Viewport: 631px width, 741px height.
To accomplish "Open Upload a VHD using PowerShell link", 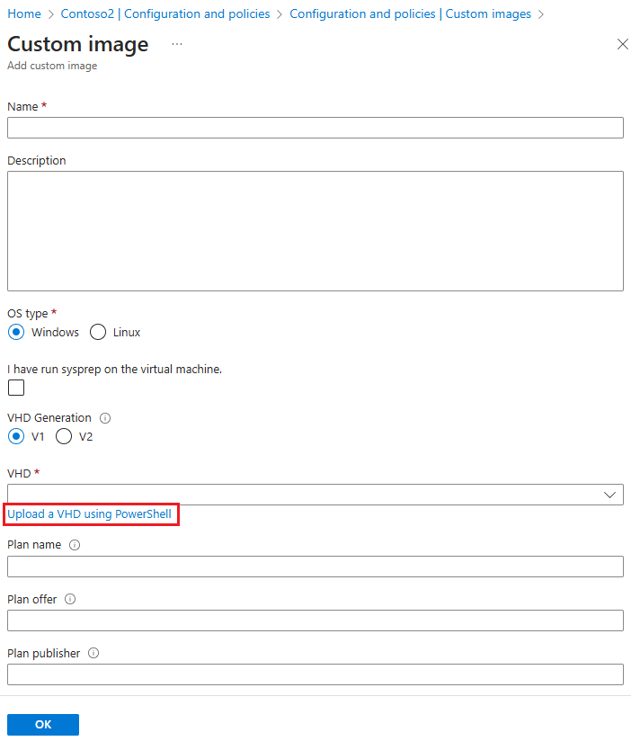I will (x=89, y=513).
